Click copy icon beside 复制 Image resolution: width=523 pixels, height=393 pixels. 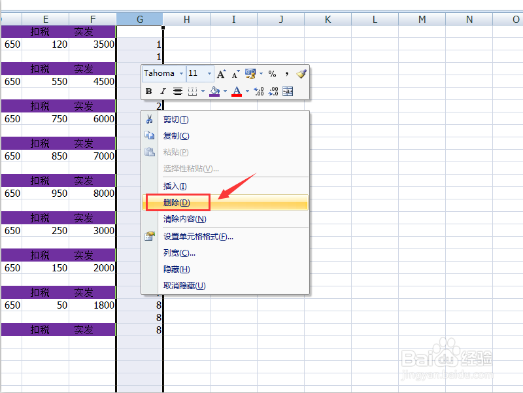click(x=150, y=135)
